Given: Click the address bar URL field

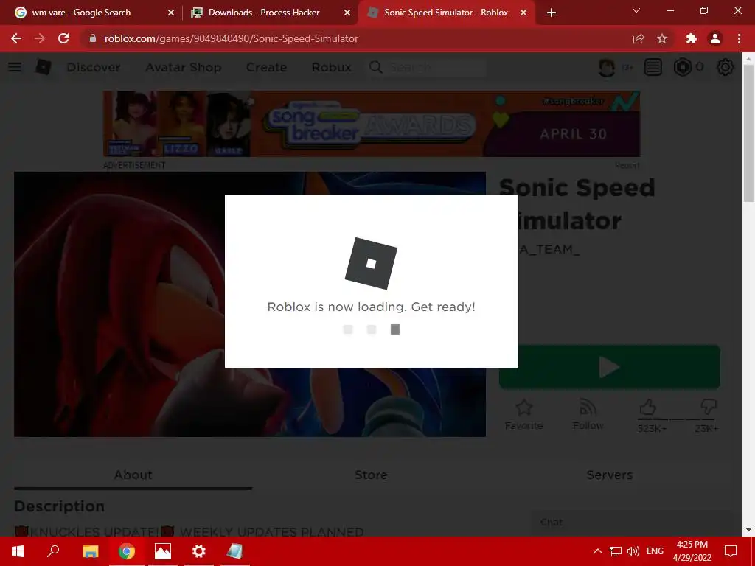Looking at the screenshot, I should (x=356, y=38).
